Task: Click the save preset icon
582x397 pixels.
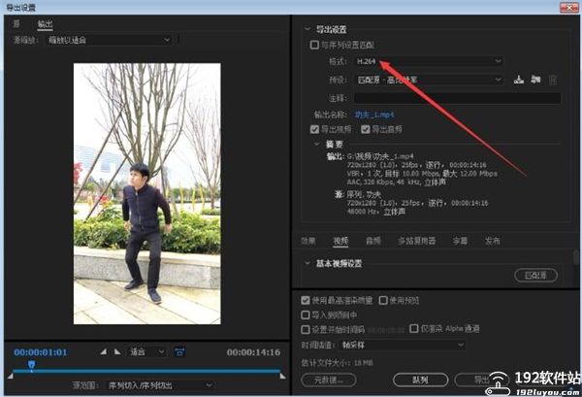Action: pos(519,79)
